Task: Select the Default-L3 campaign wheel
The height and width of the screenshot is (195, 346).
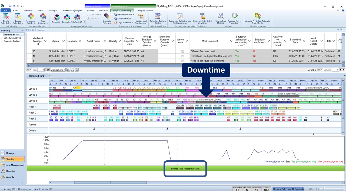Action: coord(77,19)
